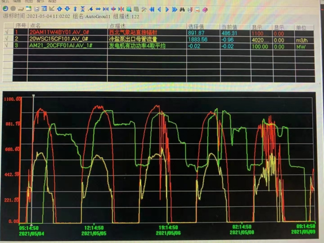Click time axis label 02:14:50 2021/05/08

[x=242, y=229]
